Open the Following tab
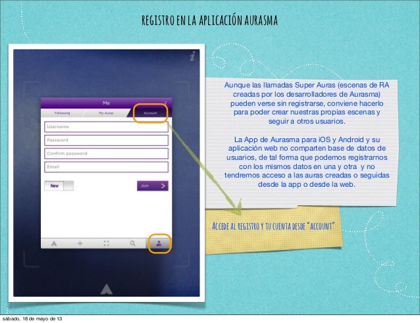 (62, 113)
